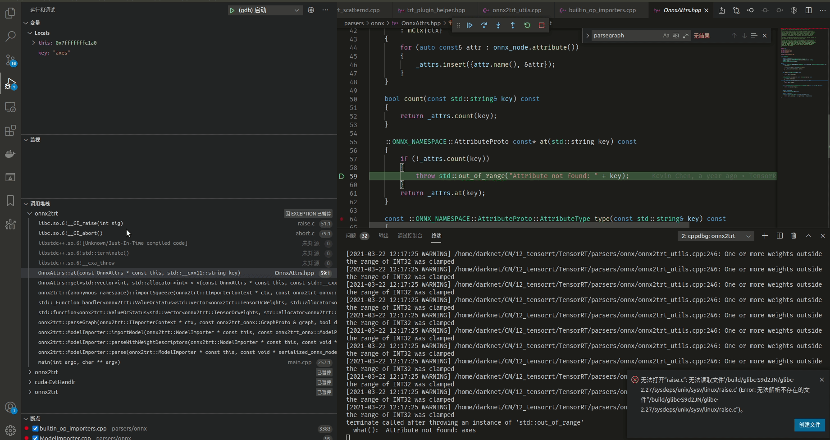
Task: Click the 创建文件 button in the notification
Action: coord(809,425)
